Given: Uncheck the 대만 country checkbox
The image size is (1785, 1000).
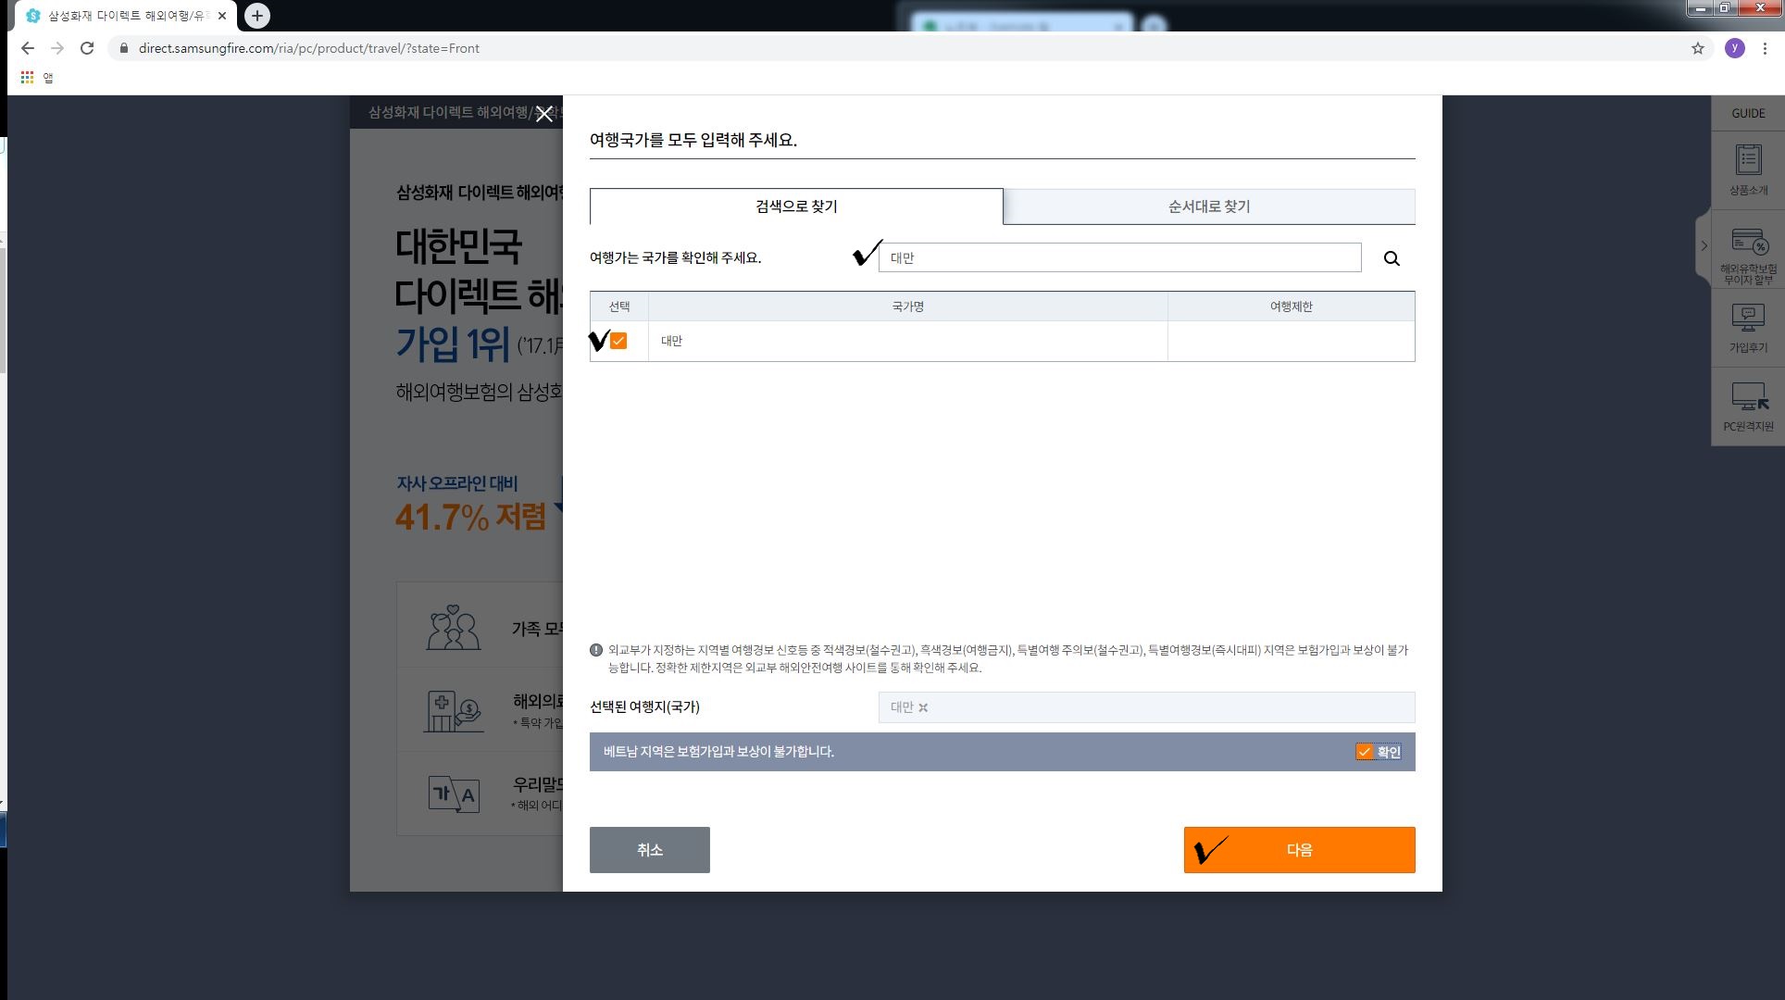Looking at the screenshot, I should point(618,341).
